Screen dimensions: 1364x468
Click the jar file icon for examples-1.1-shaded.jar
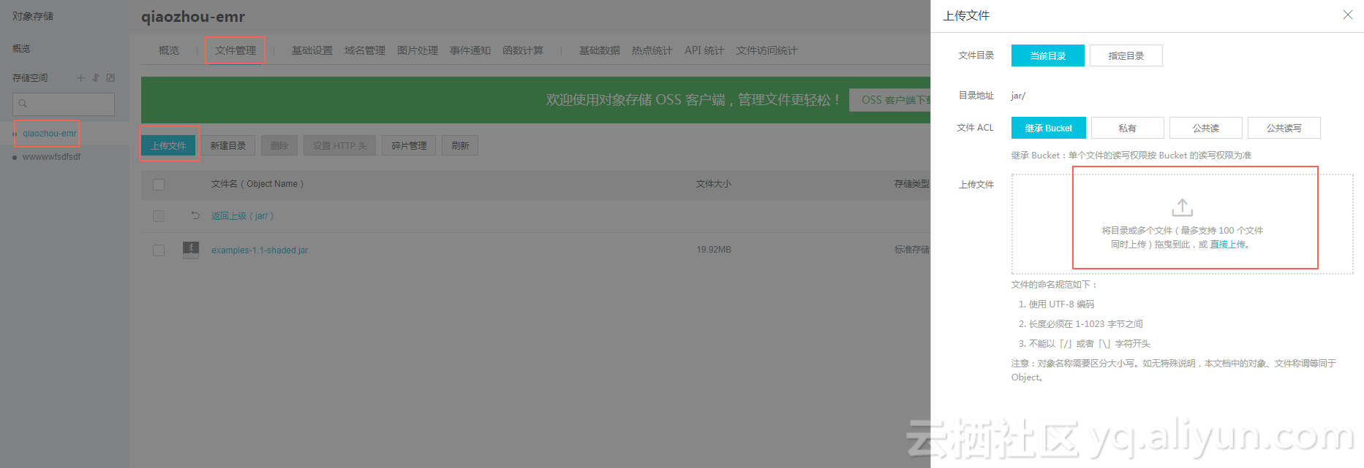pos(191,250)
